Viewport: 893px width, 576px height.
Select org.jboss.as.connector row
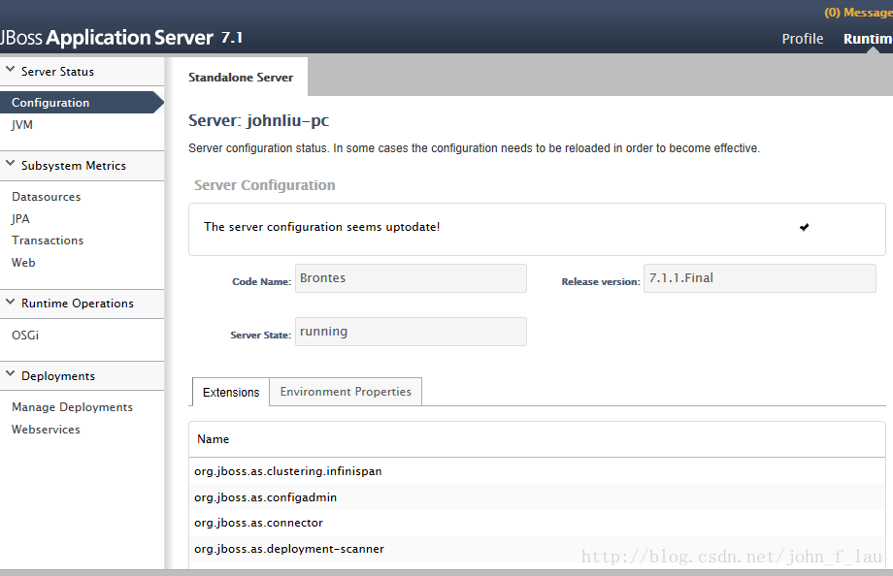pyautogui.click(x=537, y=523)
